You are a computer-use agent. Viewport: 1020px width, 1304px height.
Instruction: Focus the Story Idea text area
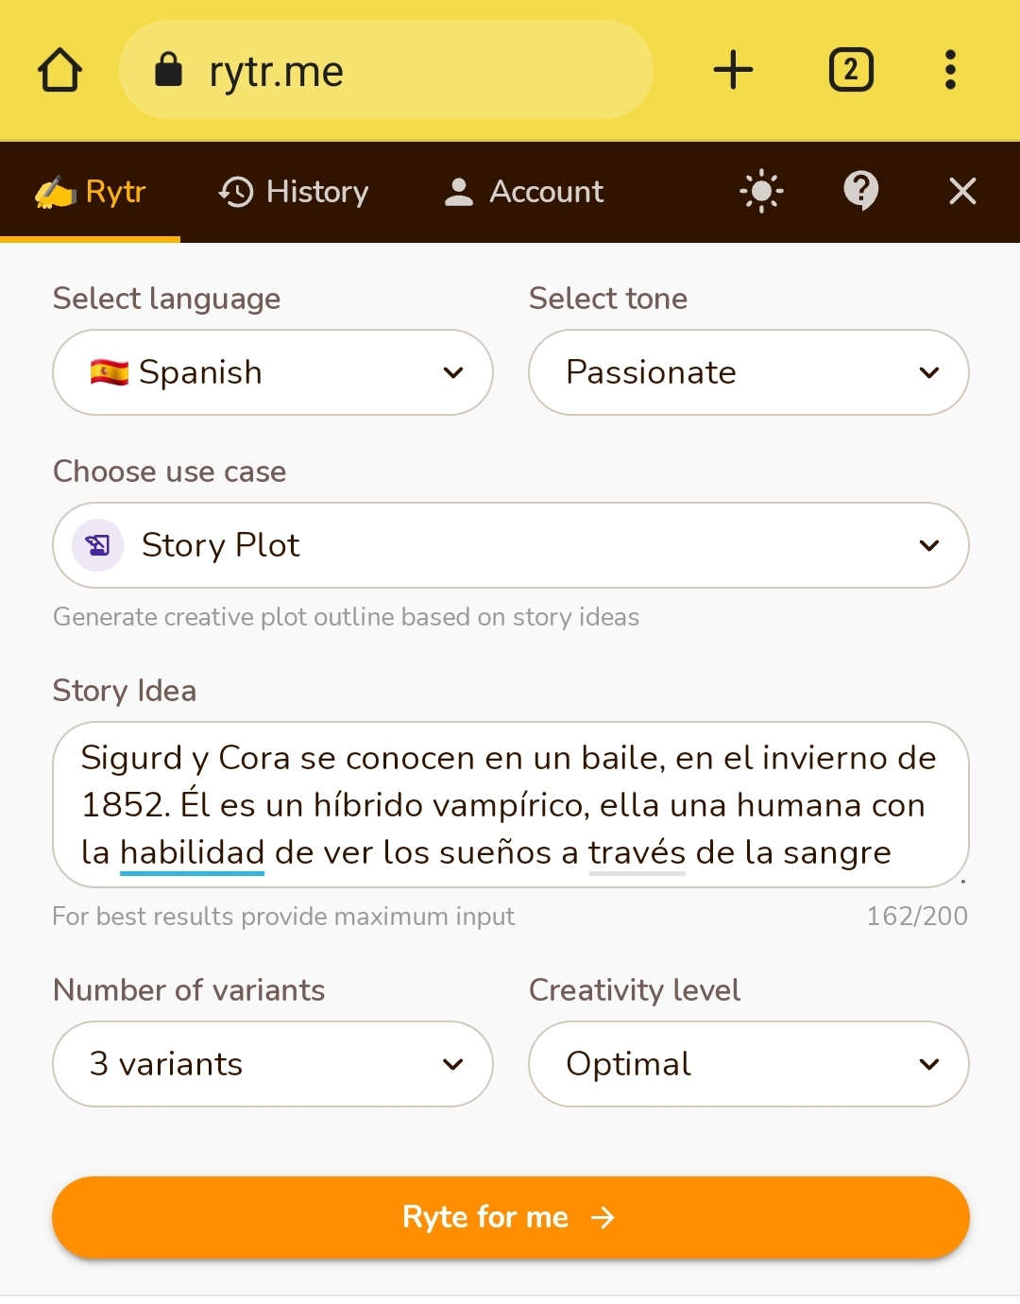tap(511, 805)
